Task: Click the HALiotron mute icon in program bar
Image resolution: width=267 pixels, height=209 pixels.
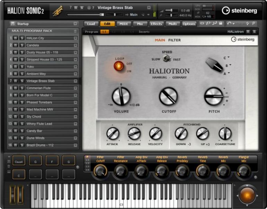Action: click(248, 32)
